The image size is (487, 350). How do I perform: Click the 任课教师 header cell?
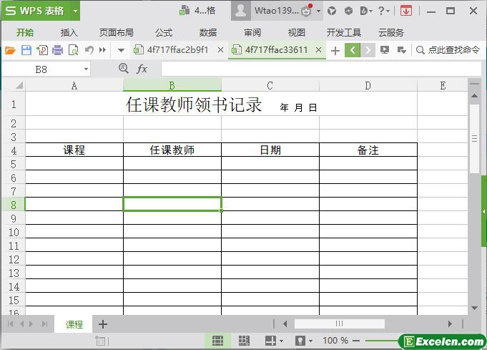172,150
